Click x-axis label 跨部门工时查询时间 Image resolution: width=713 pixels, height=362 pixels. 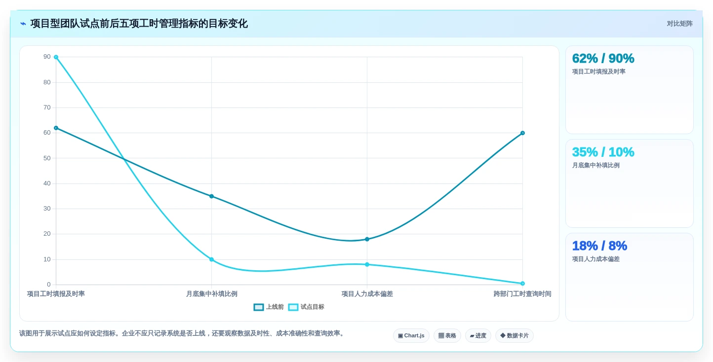(x=522, y=294)
